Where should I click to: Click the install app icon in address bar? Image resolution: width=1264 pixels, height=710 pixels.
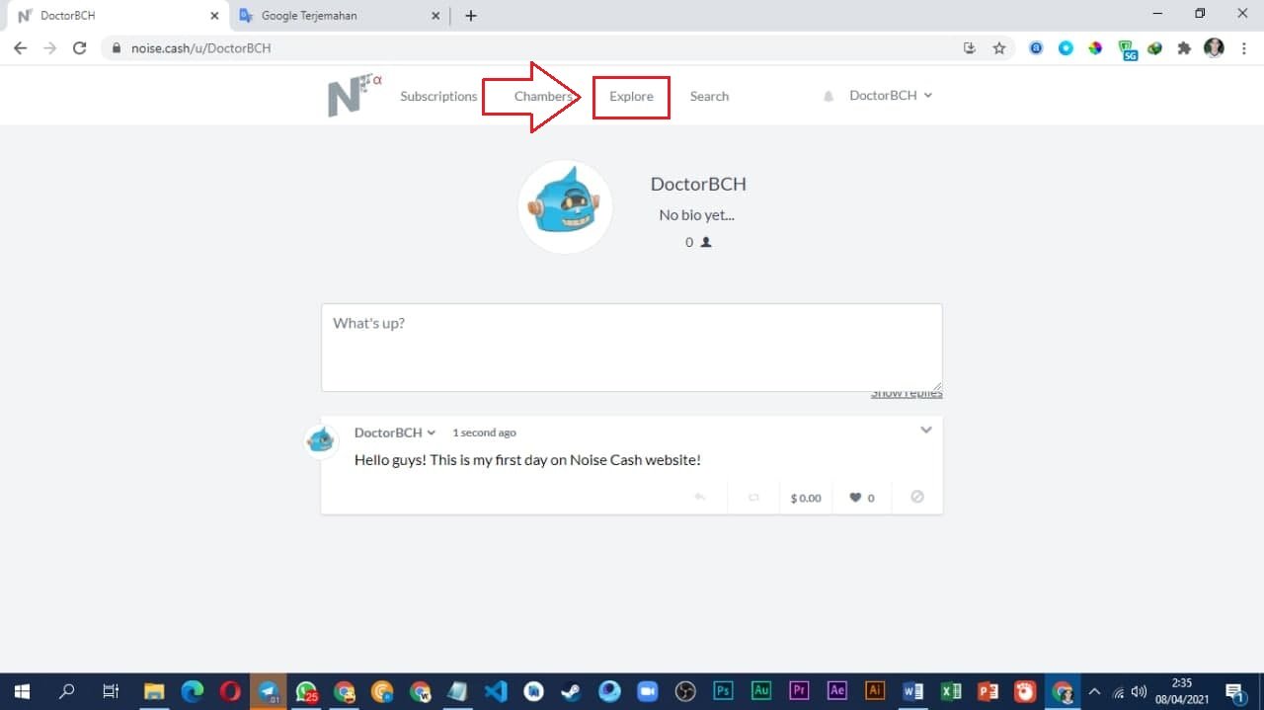pos(970,47)
